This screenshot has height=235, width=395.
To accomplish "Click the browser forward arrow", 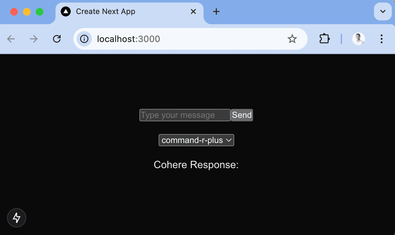I will point(34,39).
